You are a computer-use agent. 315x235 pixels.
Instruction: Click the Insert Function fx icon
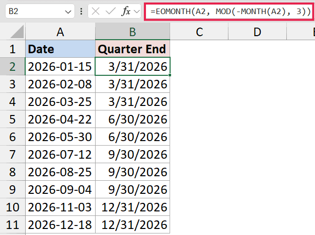click(126, 11)
